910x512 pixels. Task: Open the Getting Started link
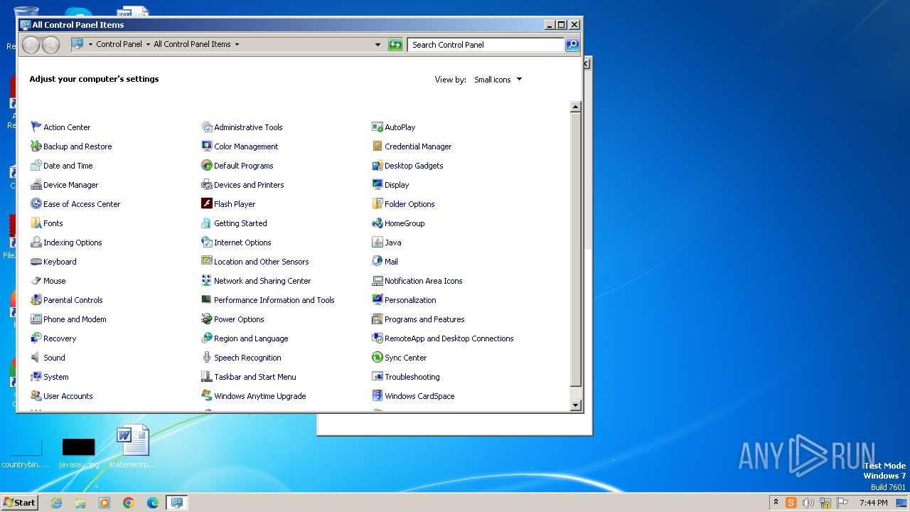[x=240, y=223]
